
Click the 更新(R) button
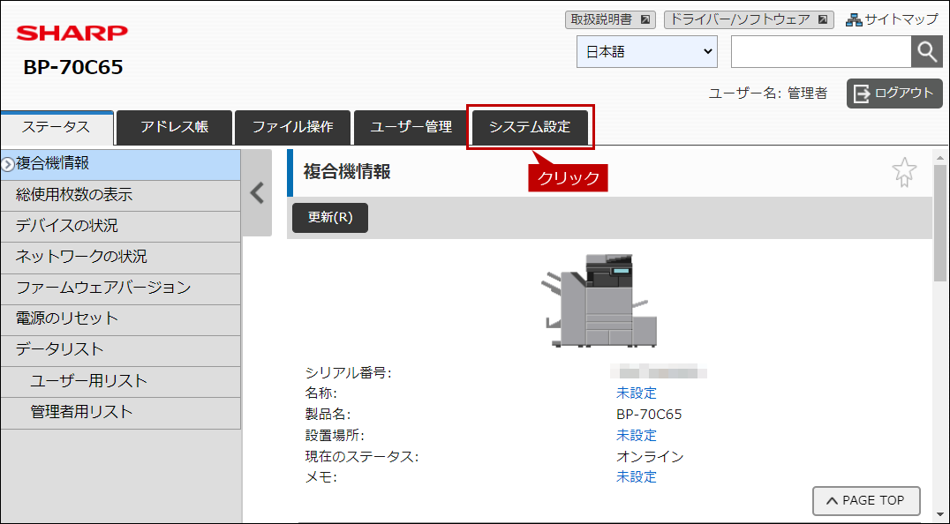pos(330,217)
